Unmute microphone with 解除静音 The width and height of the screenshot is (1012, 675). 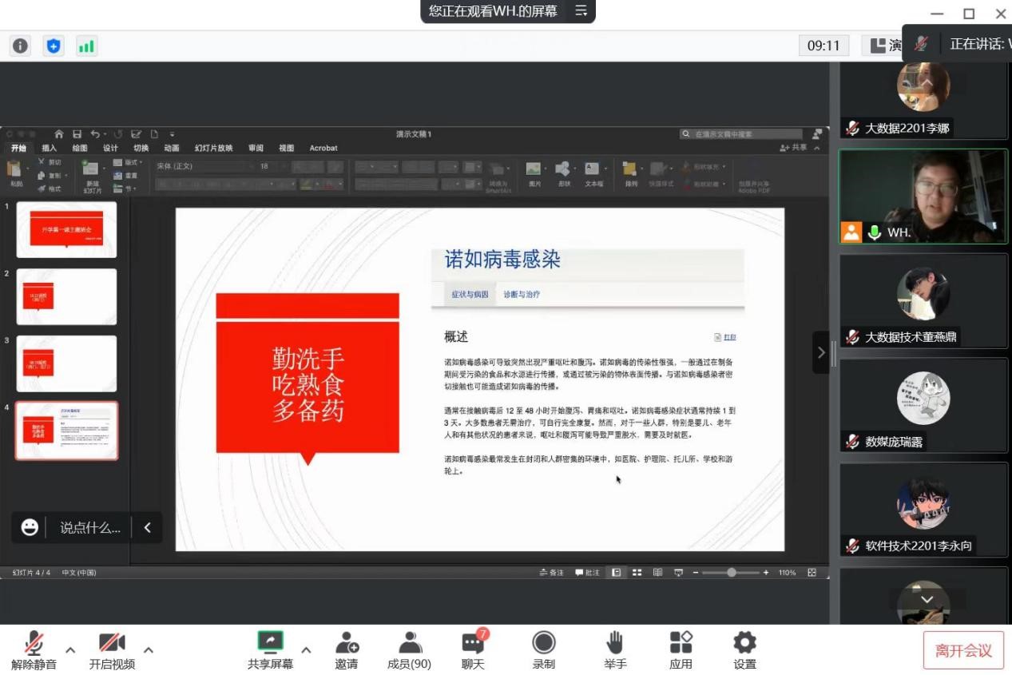tap(34, 642)
